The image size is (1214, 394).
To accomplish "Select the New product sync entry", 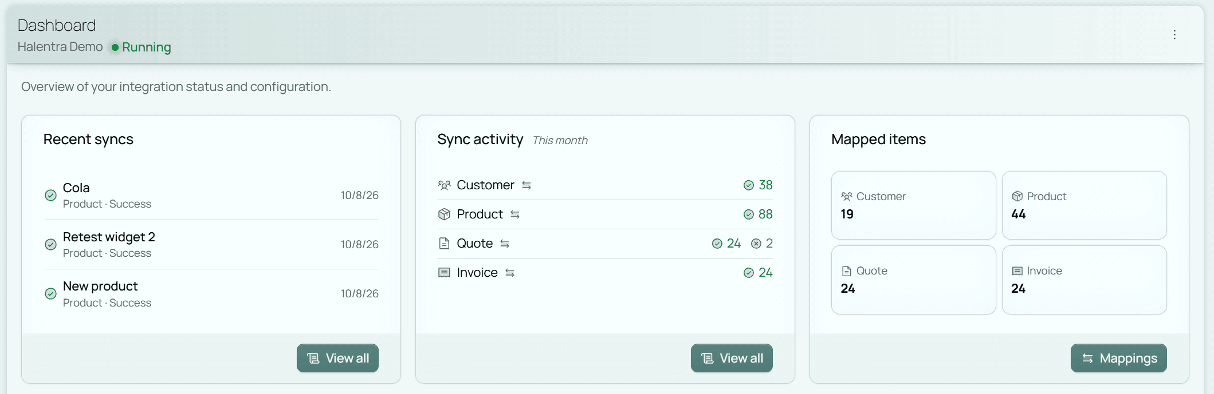I will (211, 294).
